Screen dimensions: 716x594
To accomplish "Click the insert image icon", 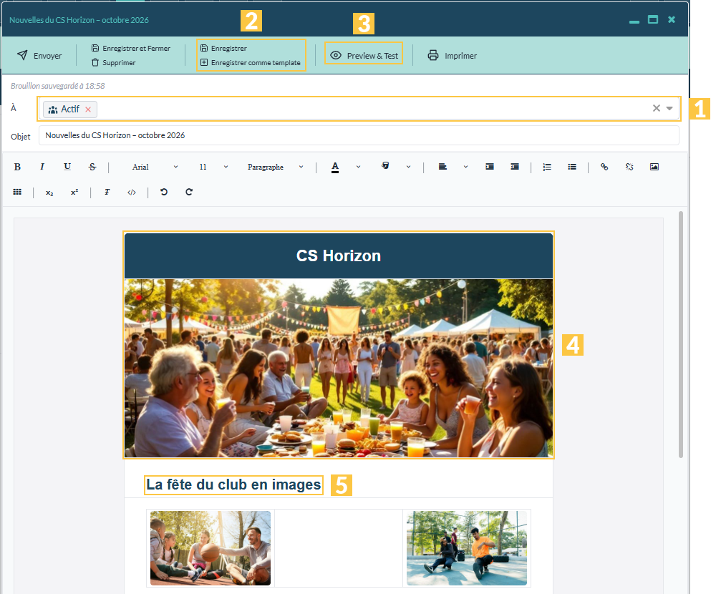I will (654, 167).
